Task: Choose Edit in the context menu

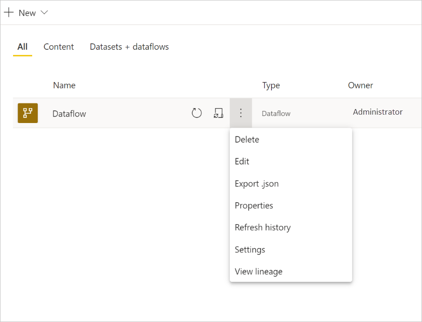Action: click(242, 161)
